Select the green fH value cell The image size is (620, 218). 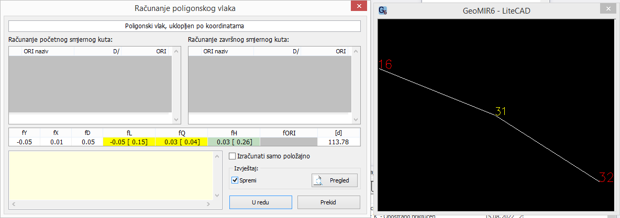(x=234, y=142)
